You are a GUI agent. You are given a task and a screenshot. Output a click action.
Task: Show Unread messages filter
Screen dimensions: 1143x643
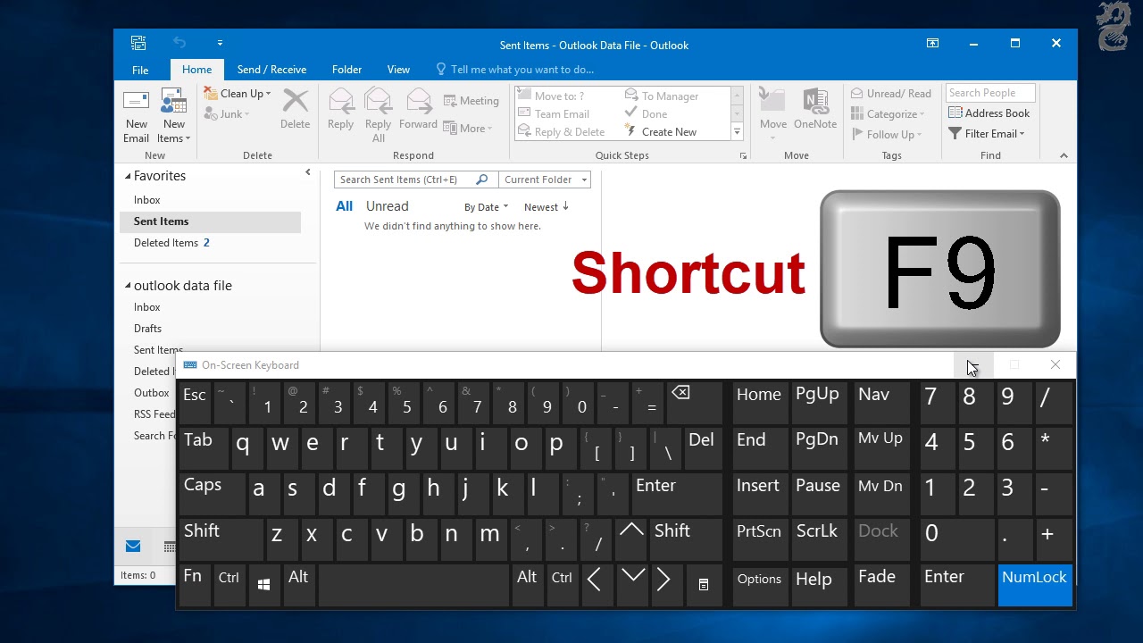pyautogui.click(x=387, y=206)
